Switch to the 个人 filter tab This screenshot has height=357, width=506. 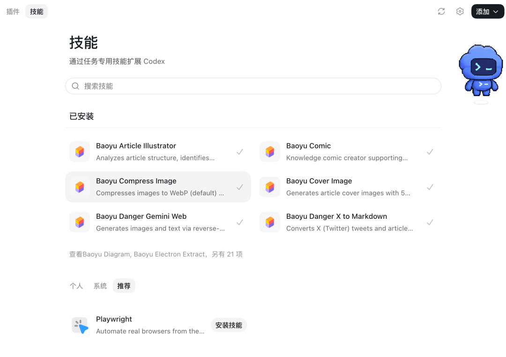pyautogui.click(x=76, y=286)
